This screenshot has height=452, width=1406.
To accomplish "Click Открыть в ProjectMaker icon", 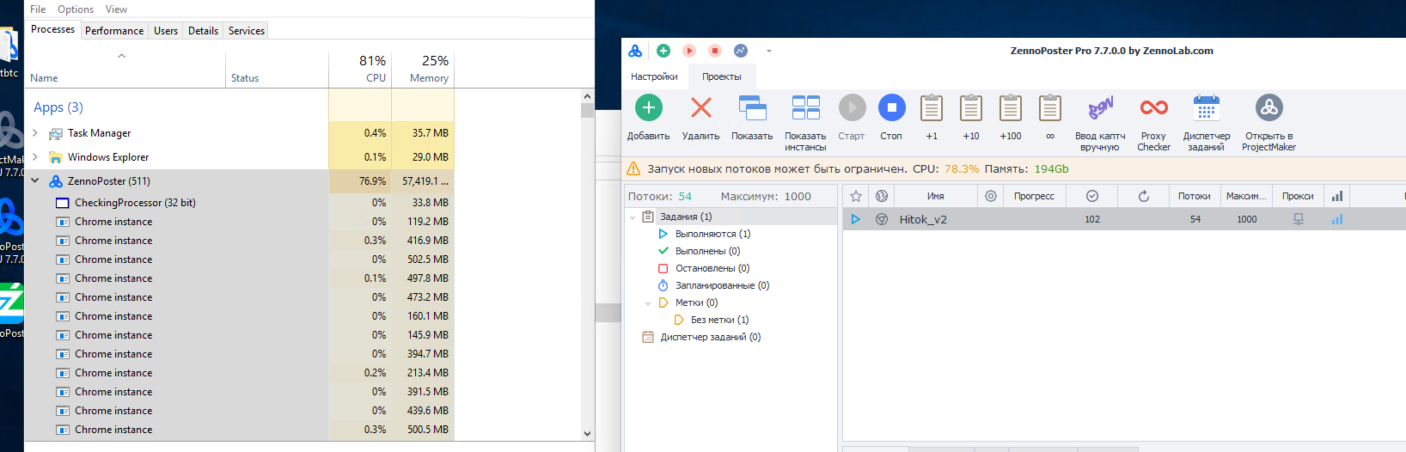I will pyautogui.click(x=1268, y=107).
